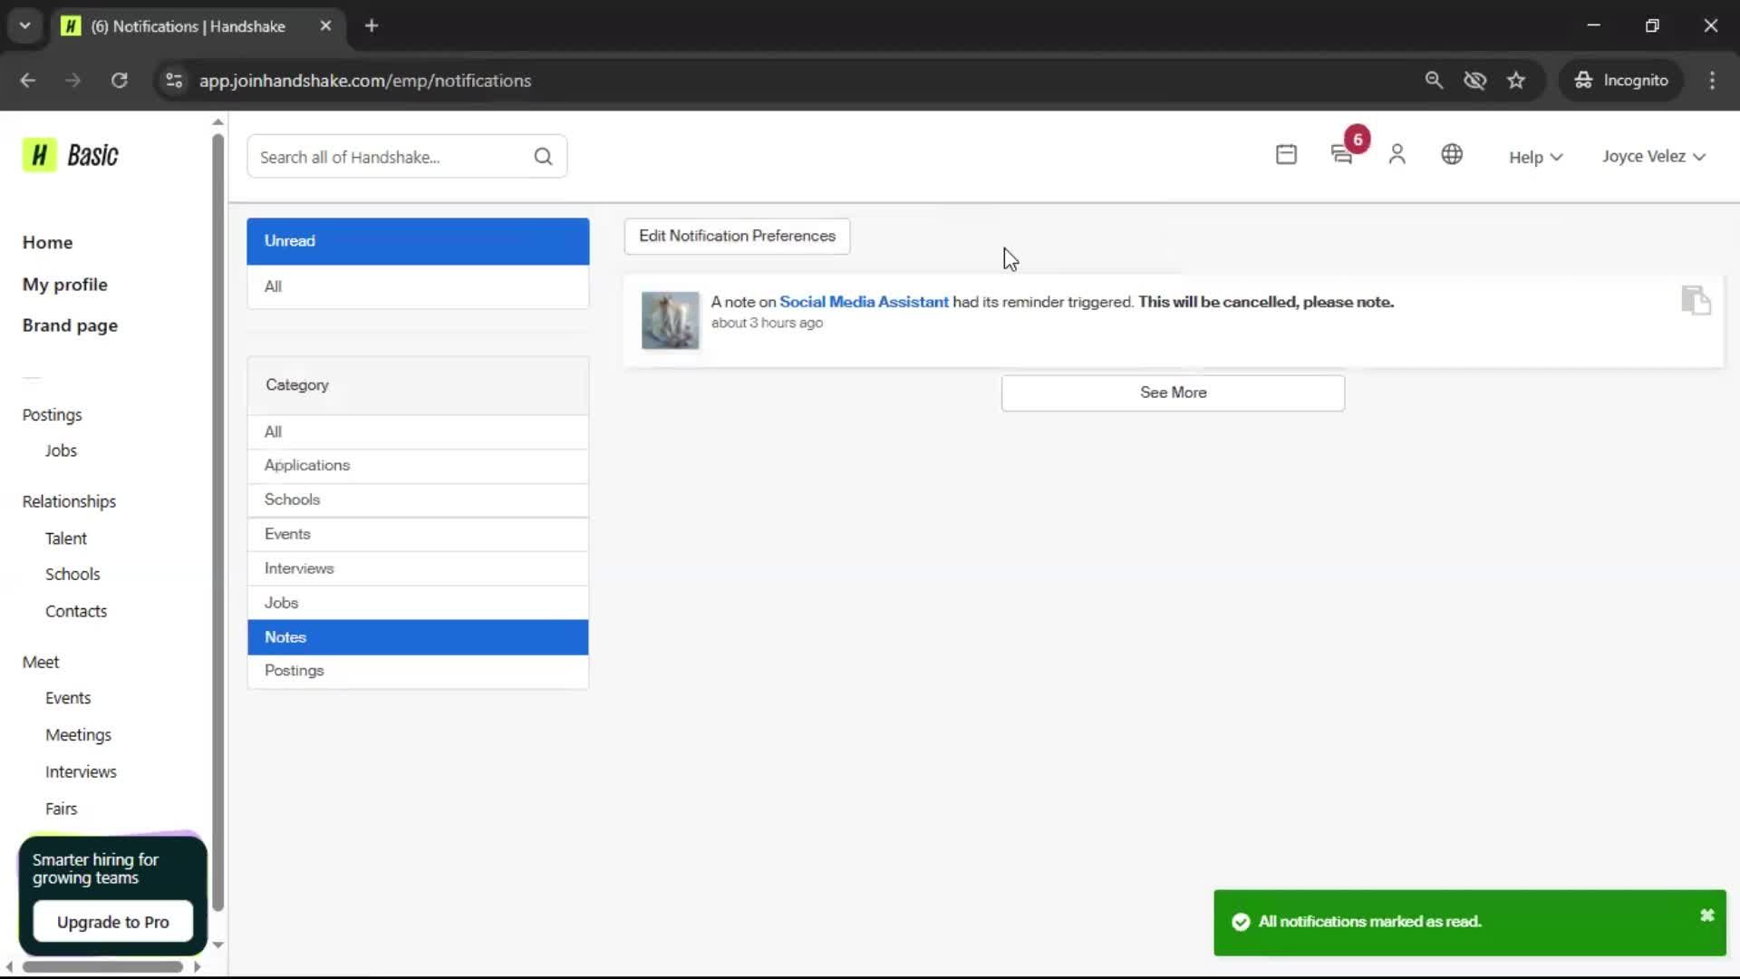
Task: Open Contacts in the sidebar
Action: [76, 612]
